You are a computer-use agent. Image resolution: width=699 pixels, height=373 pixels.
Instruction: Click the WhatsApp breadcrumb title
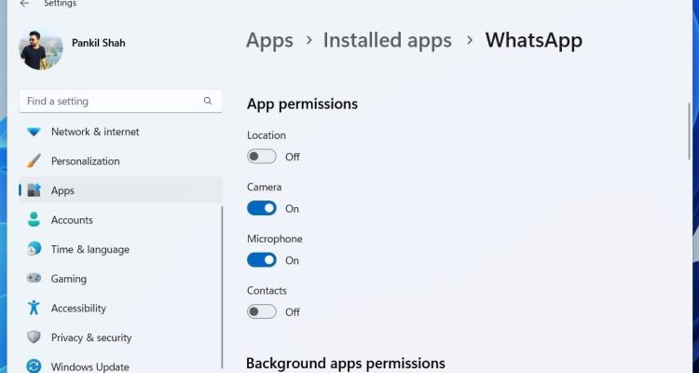pyautogui.click(x=534, y=40)
